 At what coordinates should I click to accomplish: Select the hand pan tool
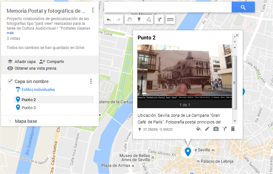coord(129,19)
